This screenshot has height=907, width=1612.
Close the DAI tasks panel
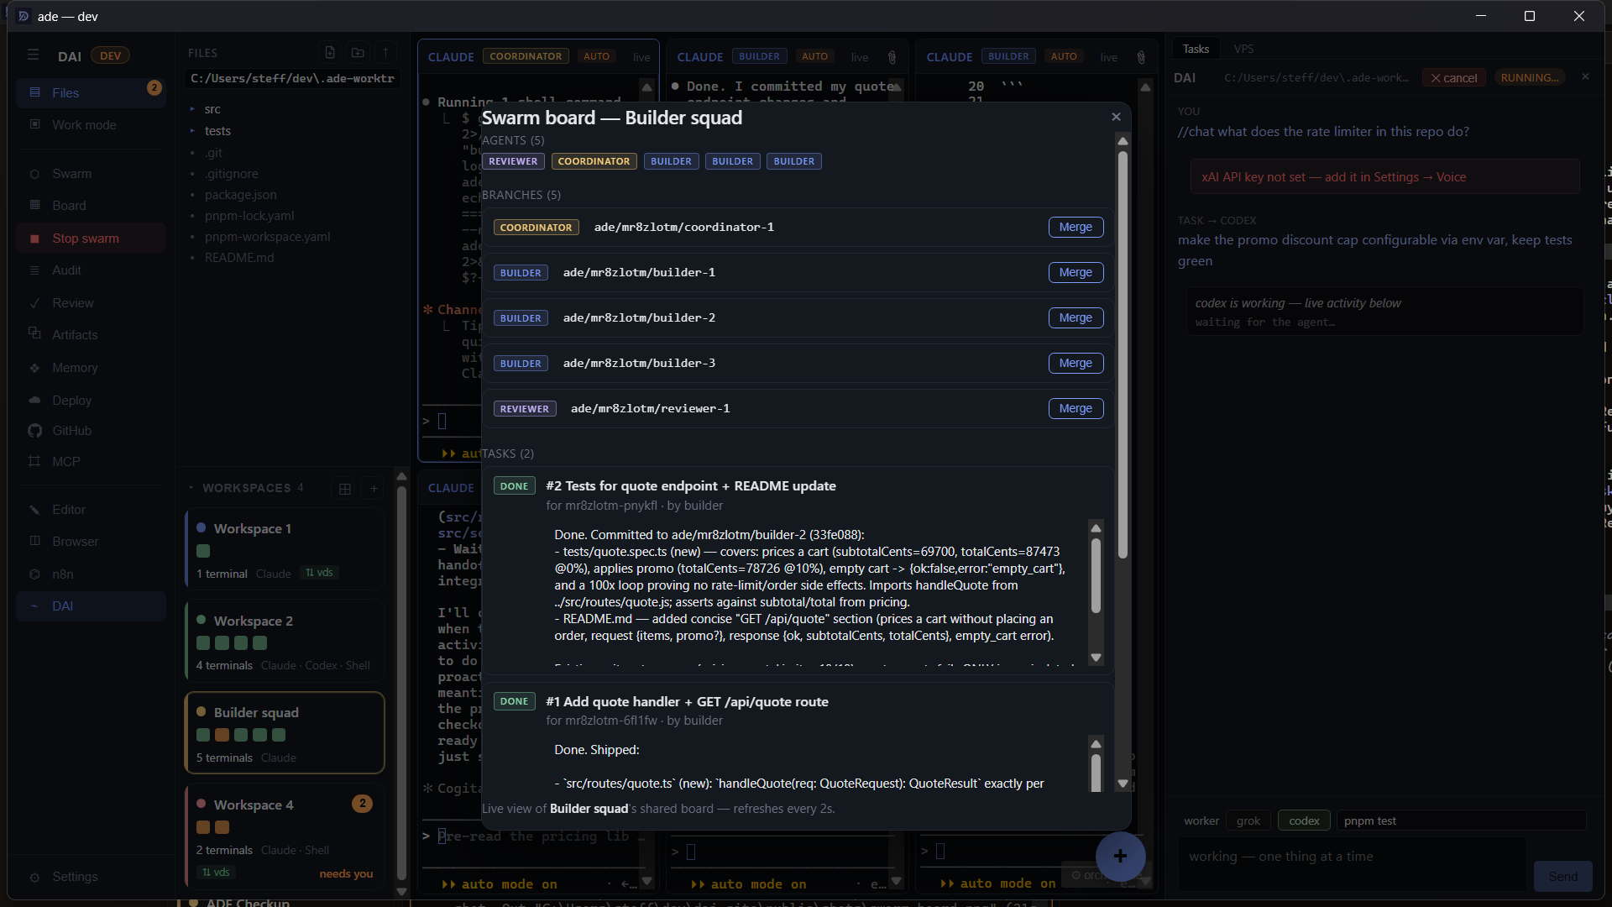[x=1585, y=76]
